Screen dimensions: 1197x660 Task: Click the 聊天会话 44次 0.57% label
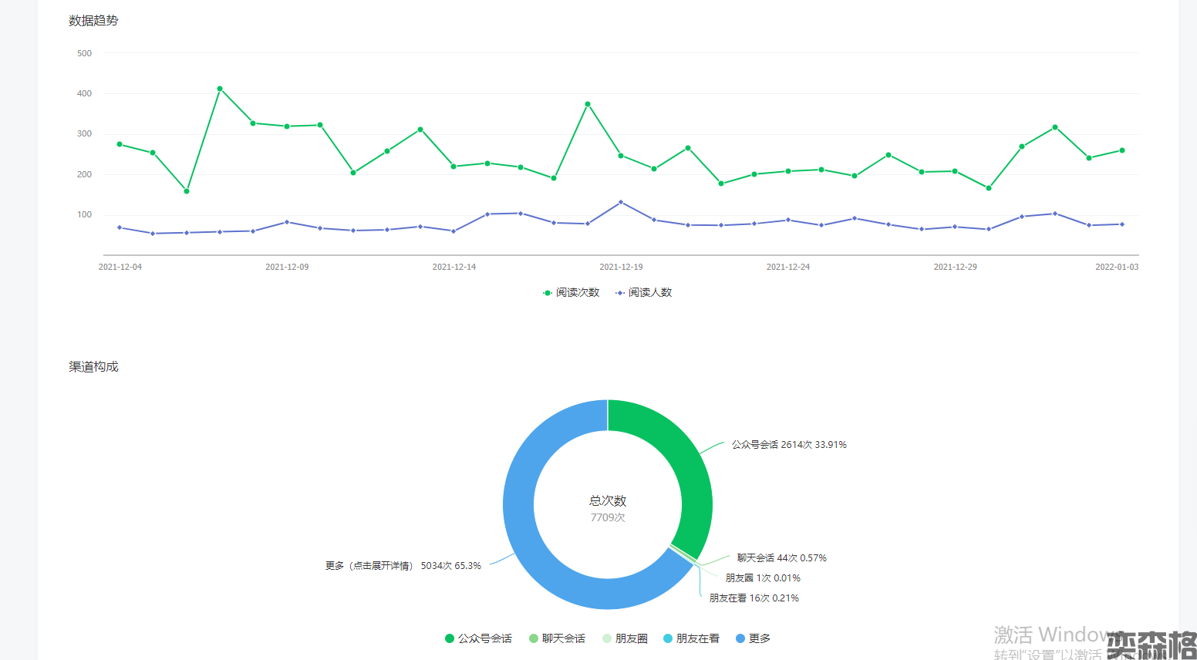click(781, 558)
